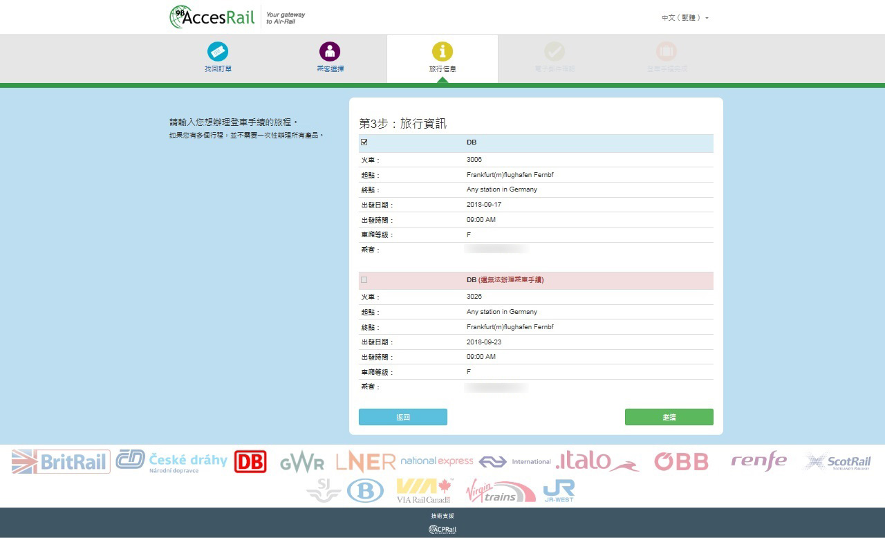Open the 中文（繁體）language dropdown
Image resolution: width=885 pixels, height=538 pixels.
pos(684,18)
